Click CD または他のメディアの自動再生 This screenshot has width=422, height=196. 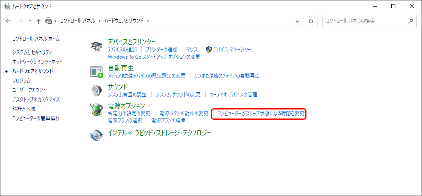point(227,76)
